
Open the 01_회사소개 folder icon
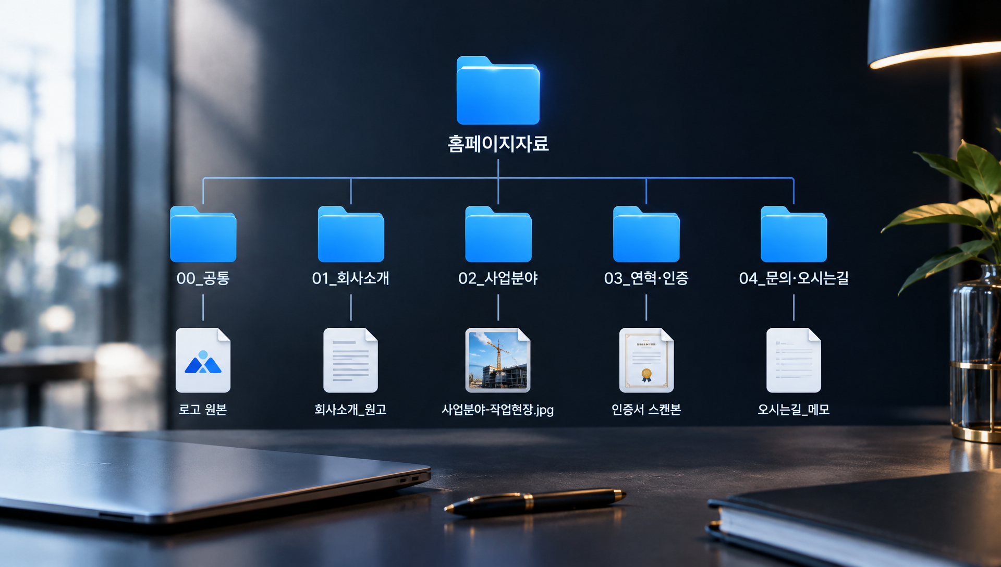point(351,234)
